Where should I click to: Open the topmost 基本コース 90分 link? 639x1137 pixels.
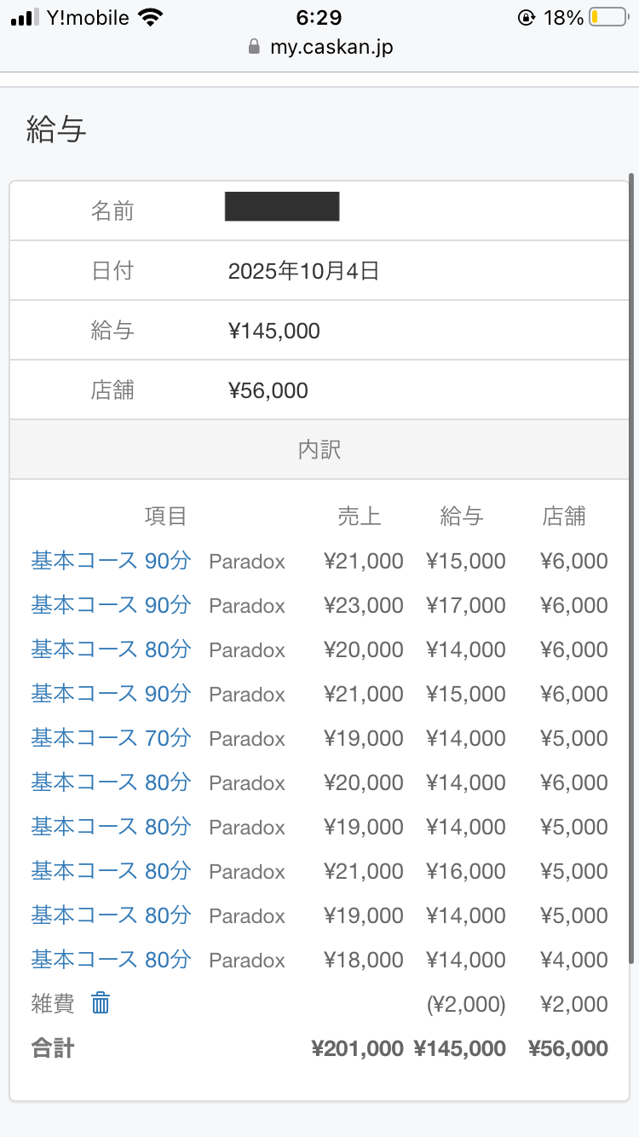[x=111, y=561]
